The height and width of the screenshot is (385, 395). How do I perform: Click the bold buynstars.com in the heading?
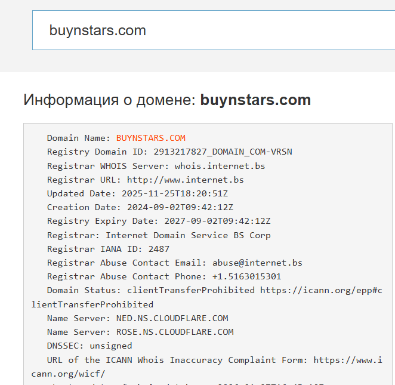(255, 100)
